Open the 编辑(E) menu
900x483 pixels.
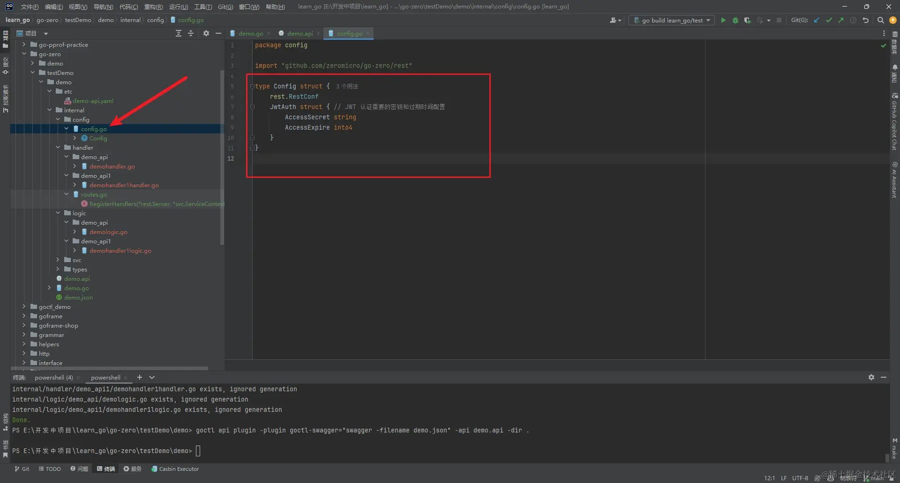pyautogui.click(x=54, y=7)
